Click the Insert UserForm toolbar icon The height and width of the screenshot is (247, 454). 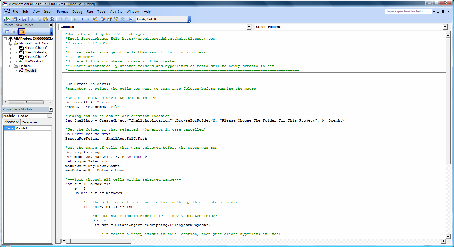[15, 19]
